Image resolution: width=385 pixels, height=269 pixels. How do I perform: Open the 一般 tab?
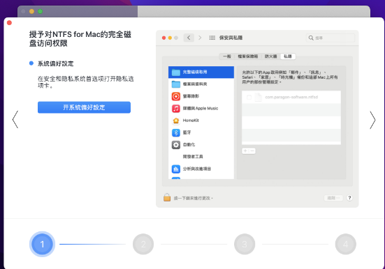(x=227, y=56)
